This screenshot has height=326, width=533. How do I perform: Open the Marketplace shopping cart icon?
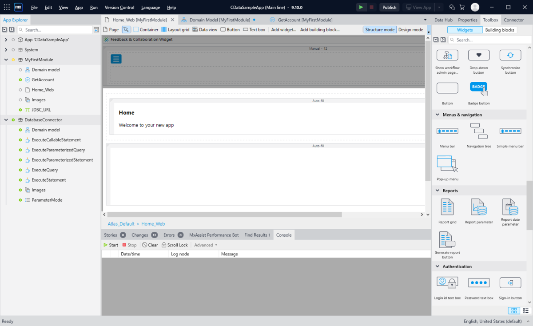(x=462, y=7)
